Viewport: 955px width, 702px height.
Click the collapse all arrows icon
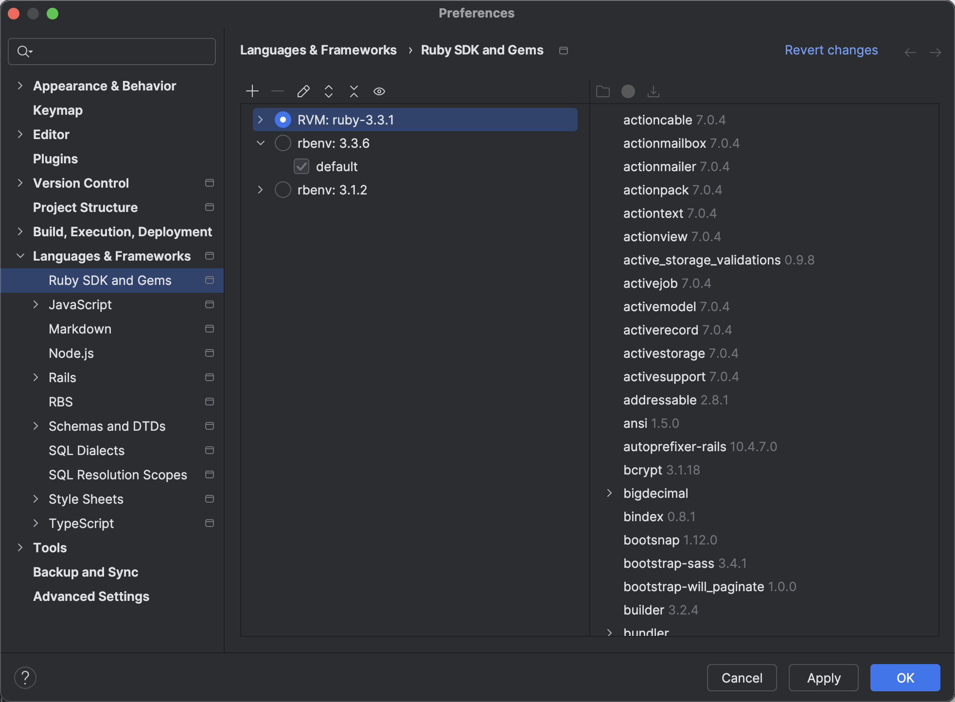pyautogui.click(x=354, y=91)
